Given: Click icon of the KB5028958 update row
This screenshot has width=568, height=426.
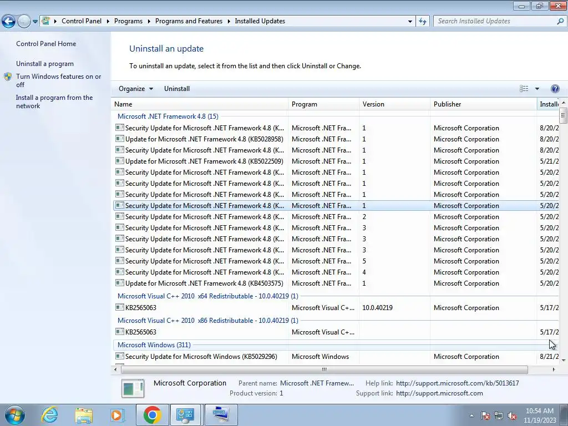Looking at the screenshot, I should pos(120,139).
